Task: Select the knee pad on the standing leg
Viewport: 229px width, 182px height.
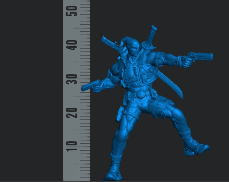Action: click(x=122, y=135)
